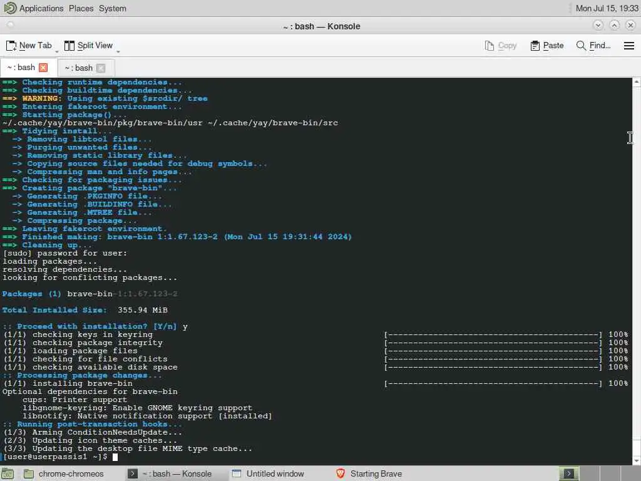Viewport: 641px width, 481px height.
Task: Click the Copy toolbar icon
Action: point(490,45)
